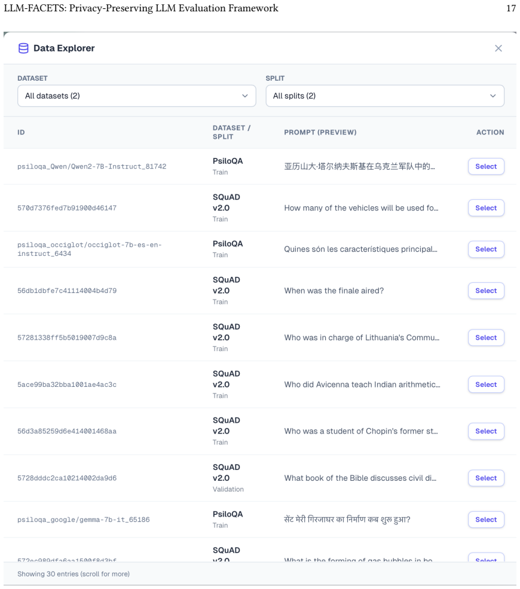Screen dimensions: 520x589
Task: Click the DATASET / SPLIT column header
Action: [232, 132]
